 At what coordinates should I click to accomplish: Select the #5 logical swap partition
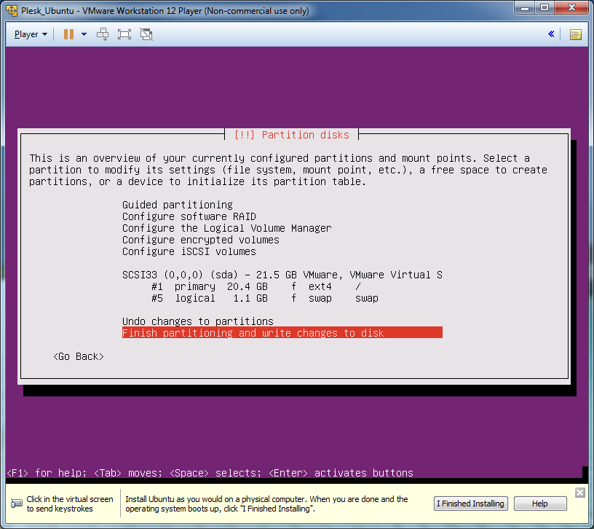264,298
